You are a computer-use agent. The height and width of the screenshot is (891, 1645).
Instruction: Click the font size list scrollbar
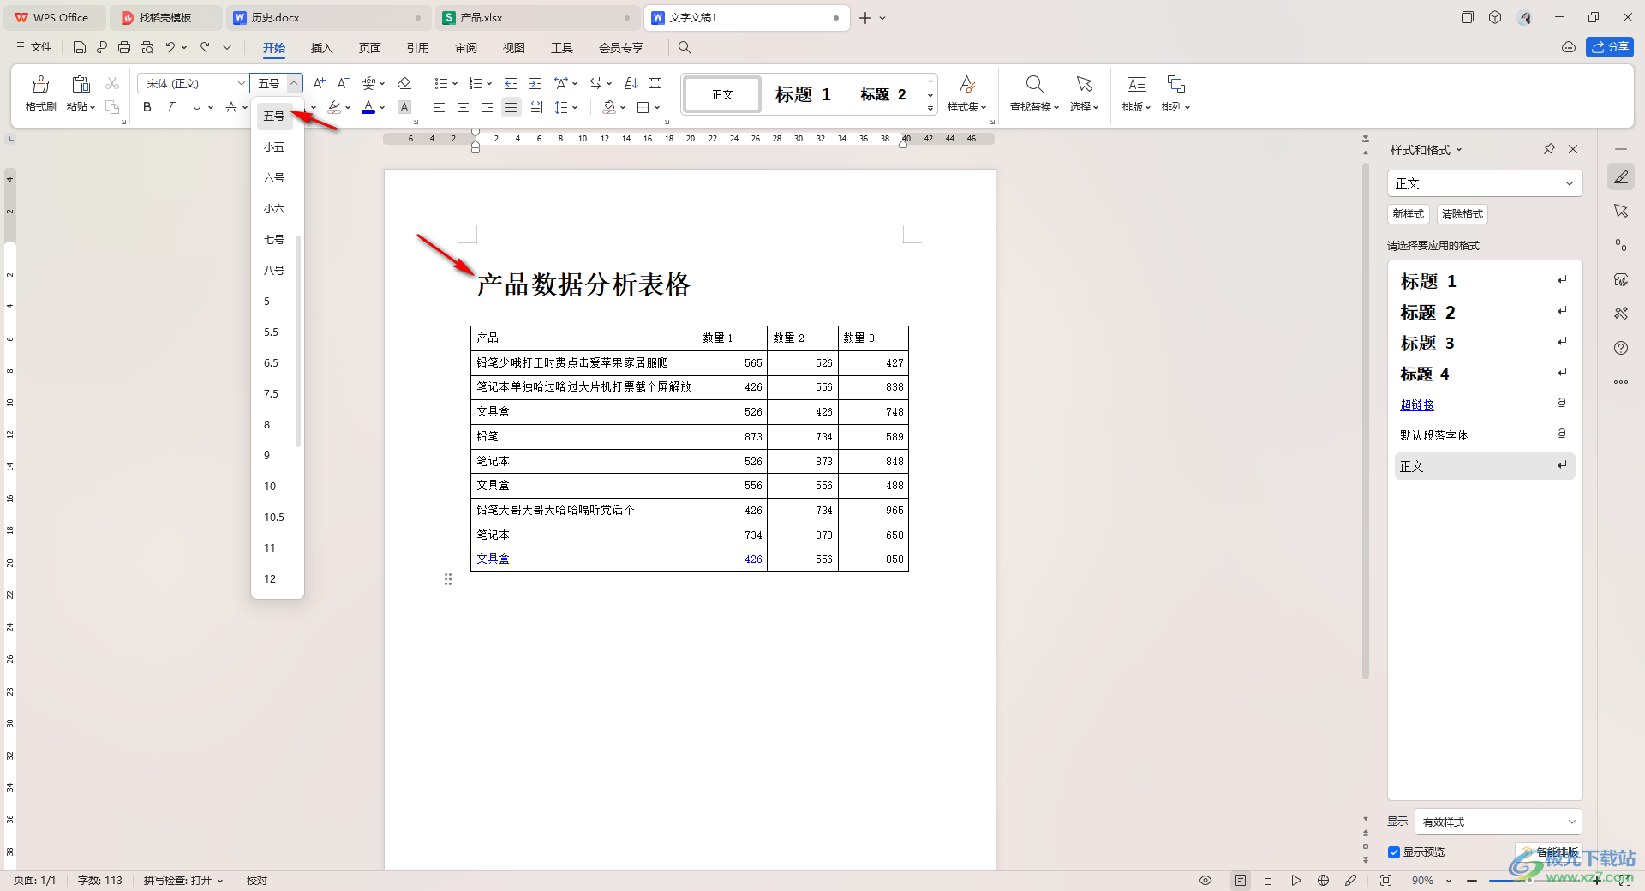(298, 341)
